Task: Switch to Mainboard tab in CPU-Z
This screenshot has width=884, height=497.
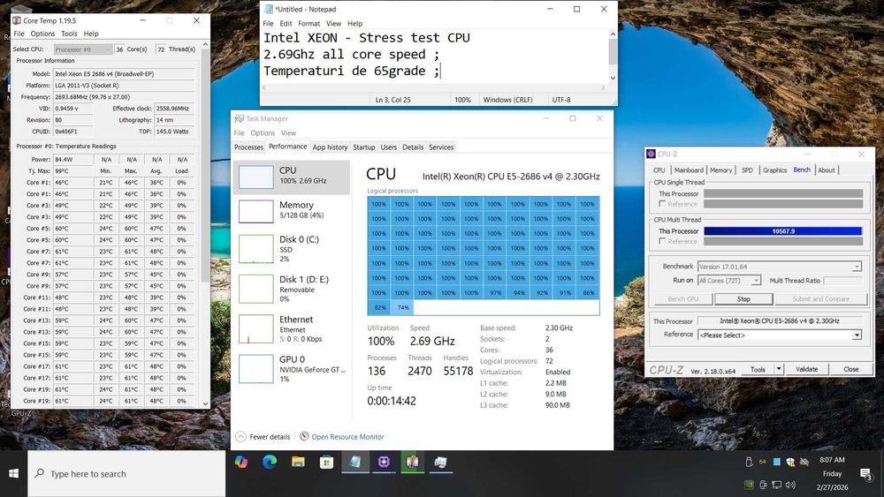Action: pyautogui.click(x=689, y=170)
